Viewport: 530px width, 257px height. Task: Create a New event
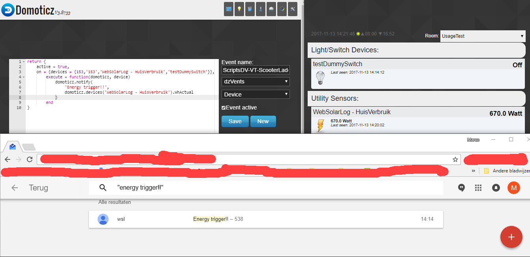[263, 121]
